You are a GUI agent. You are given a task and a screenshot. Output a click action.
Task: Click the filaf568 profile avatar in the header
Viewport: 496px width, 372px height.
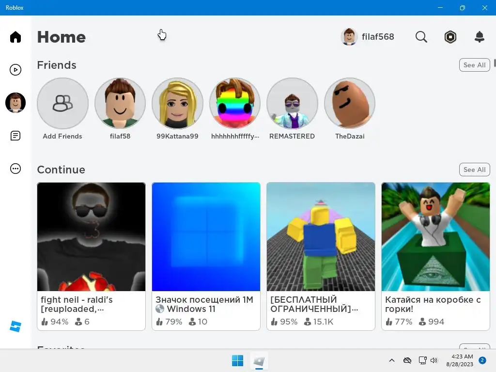coord(349,37)
